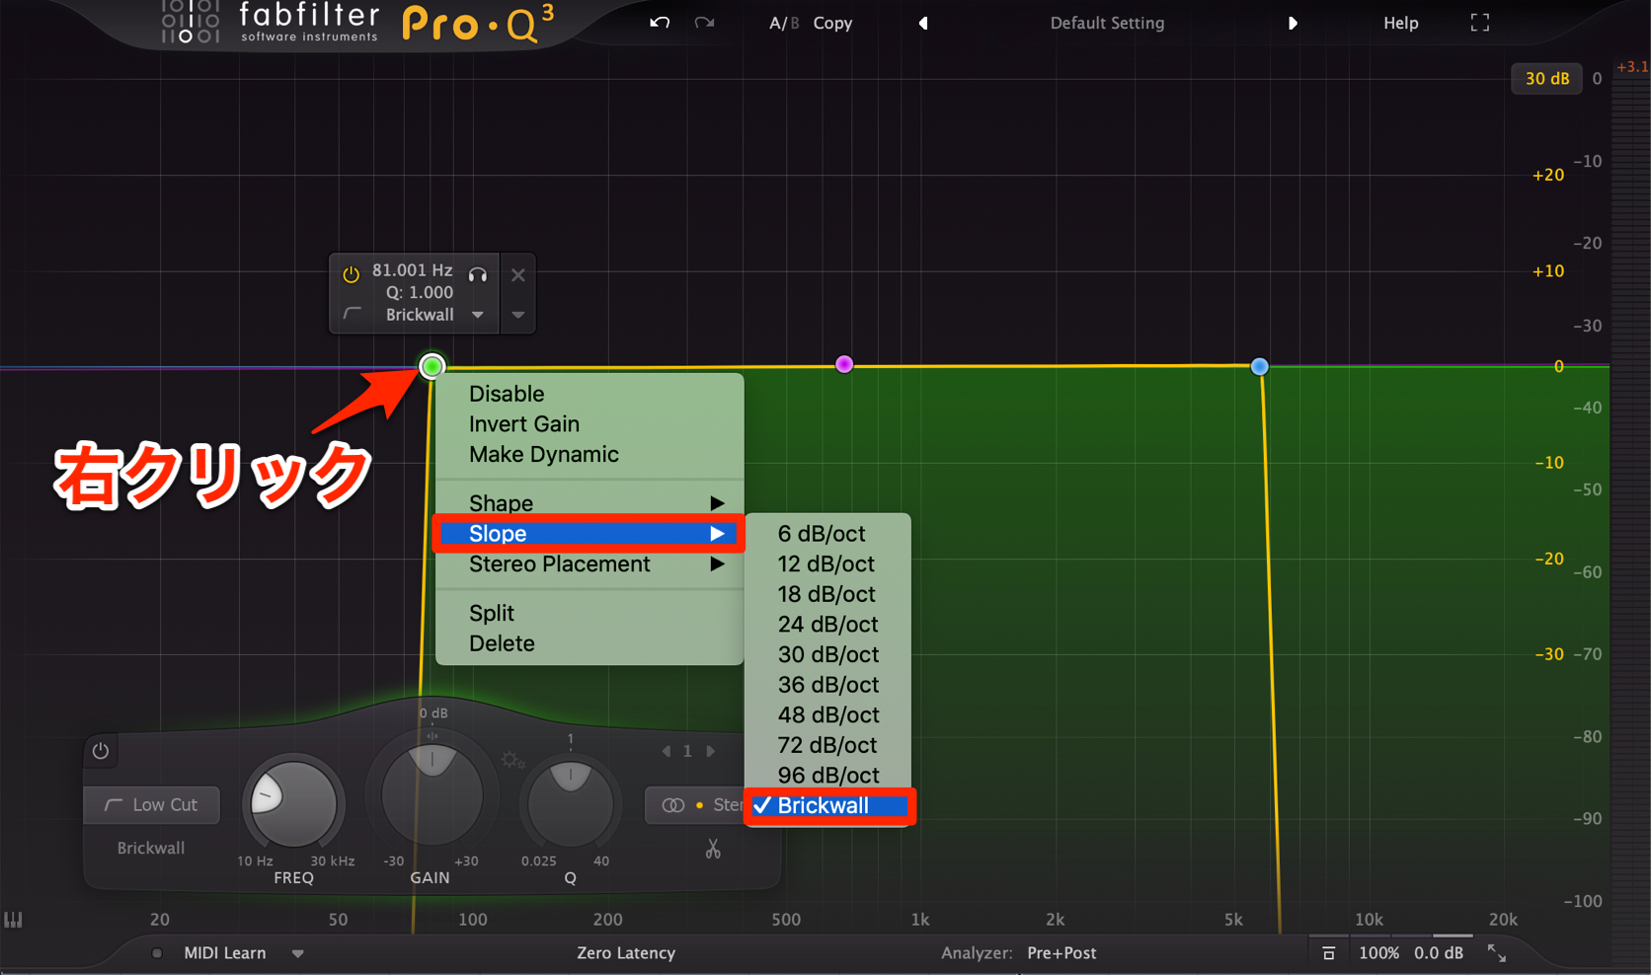Open the Slope submenu
The height and width of the screenshot is (975, 1651).
(x=590, y=534)
